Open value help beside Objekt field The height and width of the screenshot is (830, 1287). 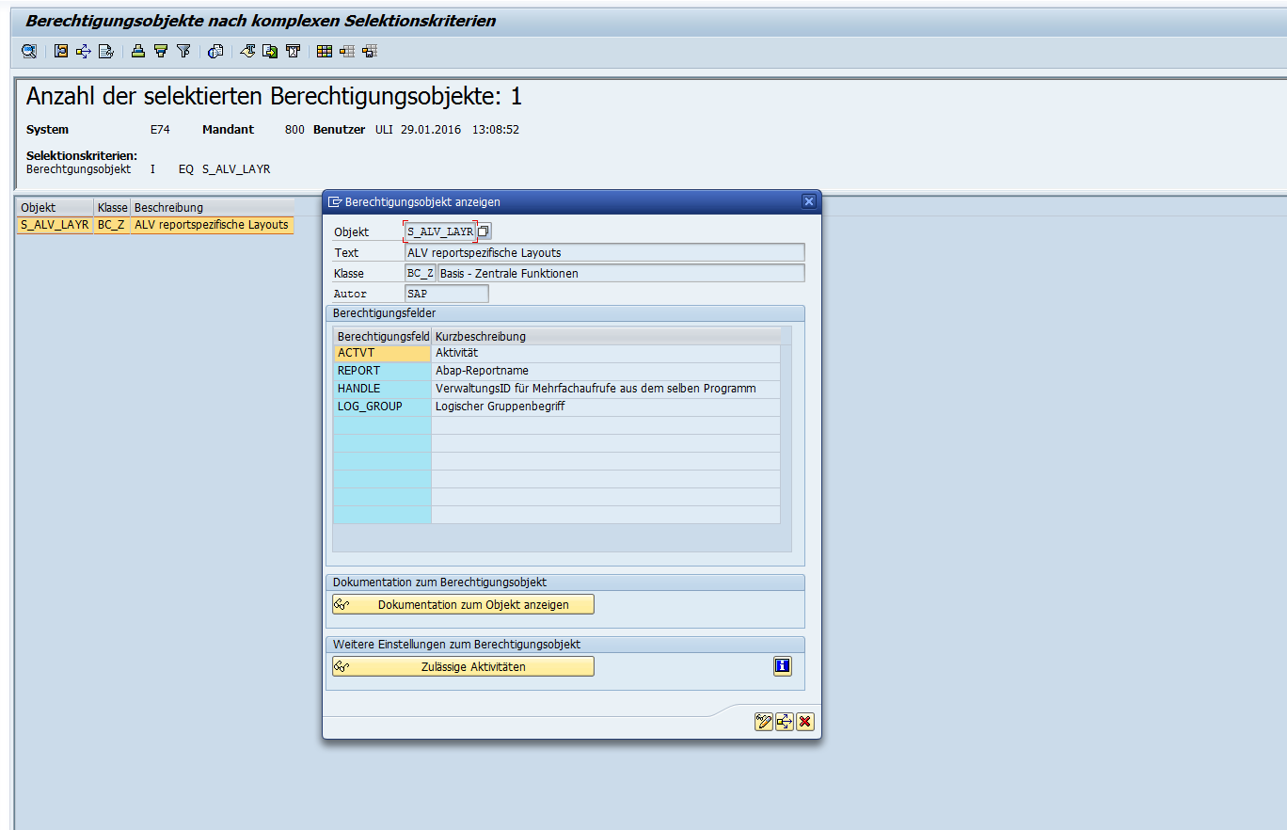point(484,231)
